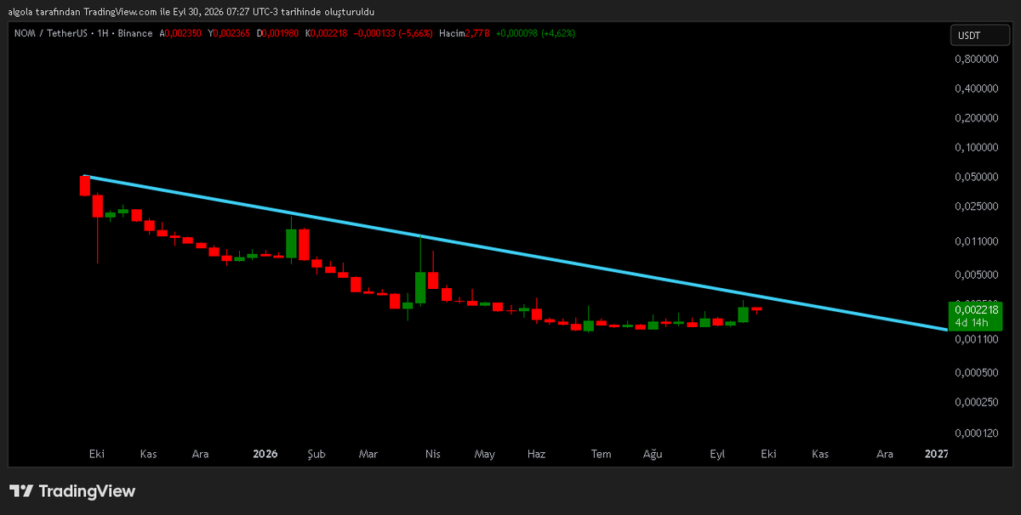Click the 0,200000 price axis label

pyautogui.click(x=976, y=118)
